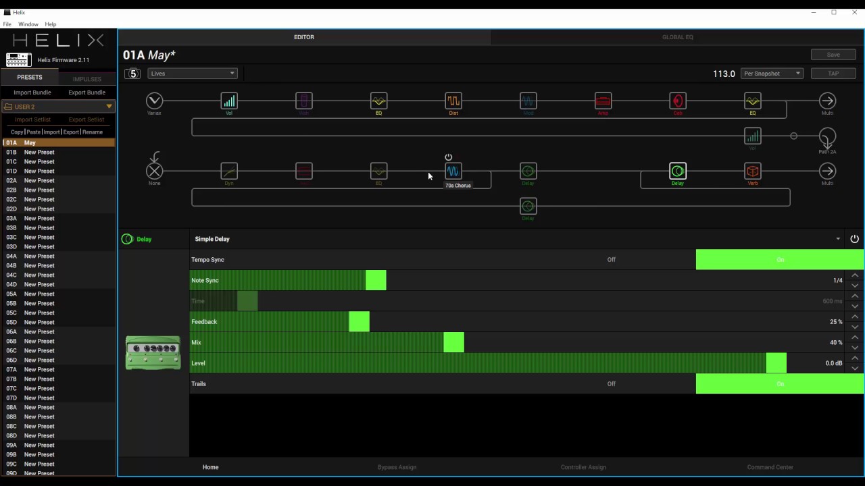
Task: Toggle the power icon above 70s Chorus
Action: pos(448,157)
